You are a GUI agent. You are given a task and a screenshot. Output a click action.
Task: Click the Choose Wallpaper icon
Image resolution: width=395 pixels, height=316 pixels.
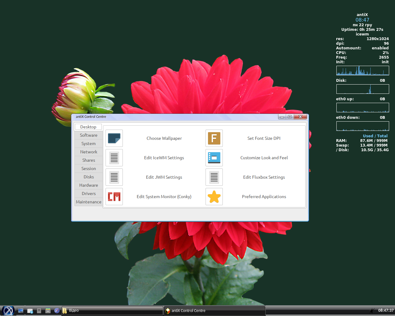(114, 138)
